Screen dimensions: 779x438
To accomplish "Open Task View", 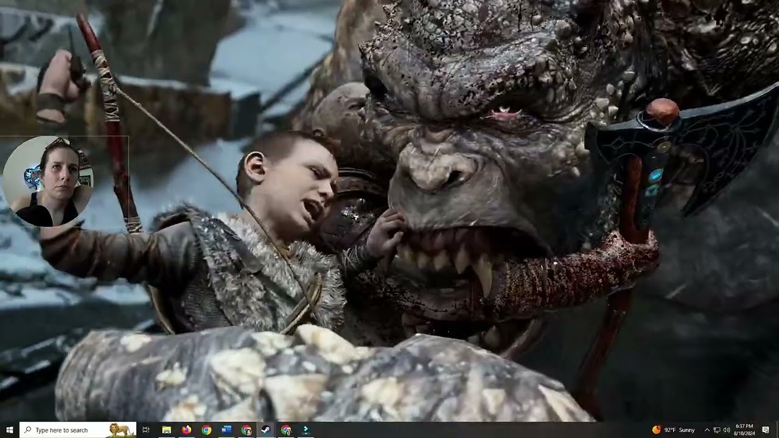I will pos(145,430).
